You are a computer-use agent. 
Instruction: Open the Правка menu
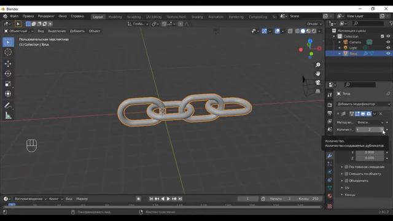tap(28, 16)
